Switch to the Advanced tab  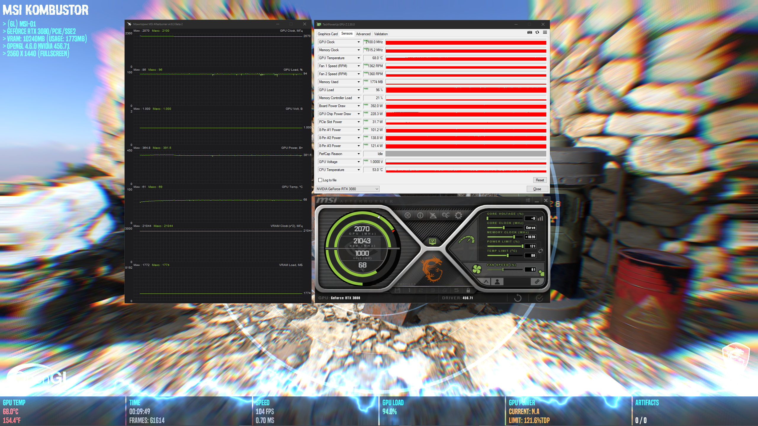tap(363, 34)
